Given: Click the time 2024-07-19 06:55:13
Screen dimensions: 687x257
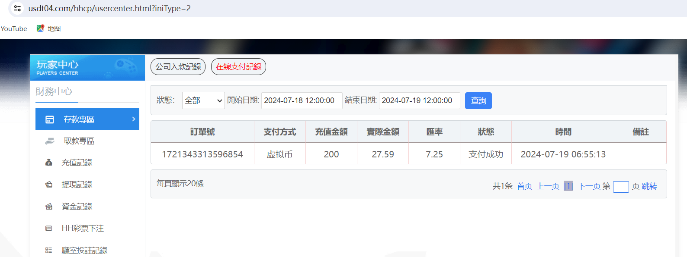Looking at the screenshot, I should (563, 154).
